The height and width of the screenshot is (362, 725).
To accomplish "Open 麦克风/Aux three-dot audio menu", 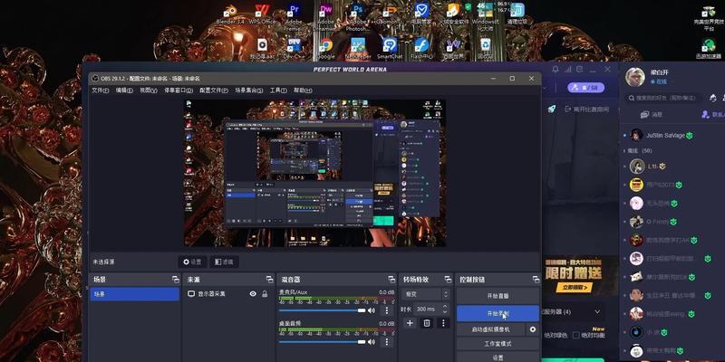I will point(387,310).
